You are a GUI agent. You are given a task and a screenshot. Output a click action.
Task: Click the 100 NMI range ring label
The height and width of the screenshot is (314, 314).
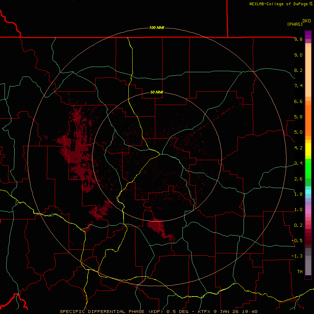(x=157, y=28)
